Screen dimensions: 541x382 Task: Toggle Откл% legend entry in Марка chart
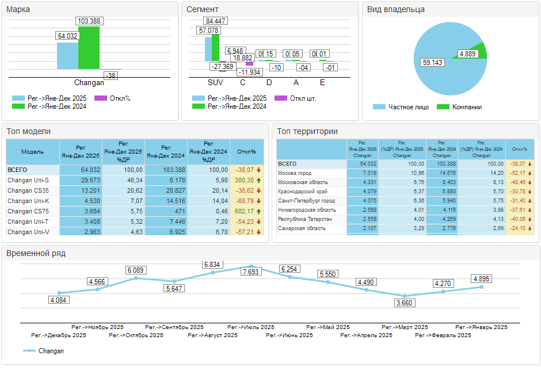(112, 98)
